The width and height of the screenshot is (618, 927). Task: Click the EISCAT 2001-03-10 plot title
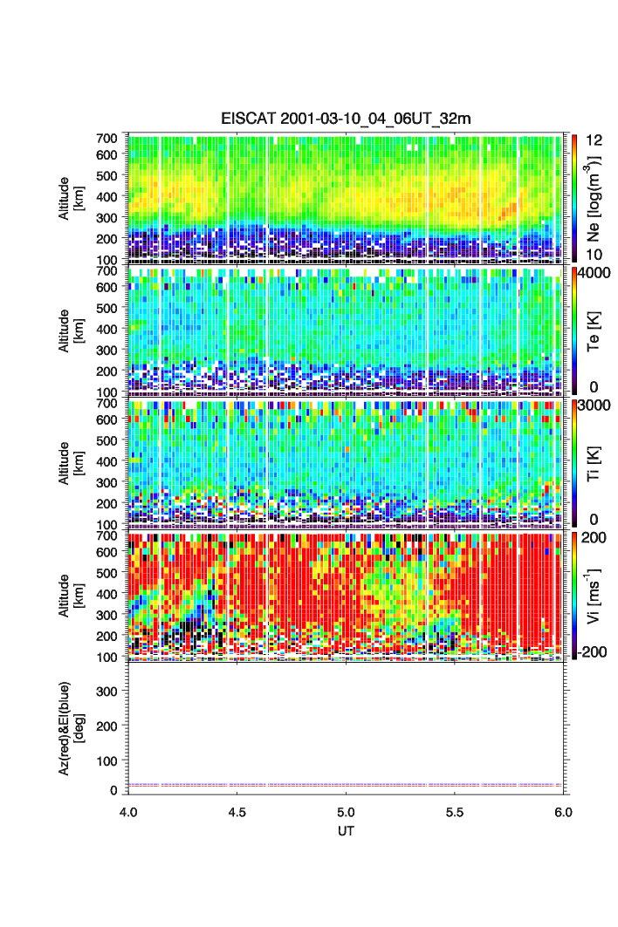[x=346, y=119]
